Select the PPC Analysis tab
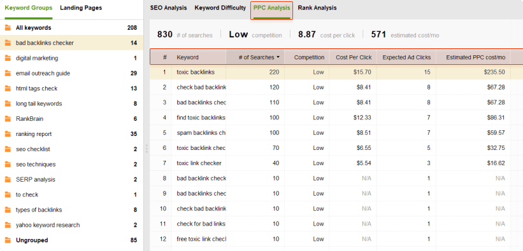This screenshot has height=251, width=523. pyautogui.click(x=271, y=8)
